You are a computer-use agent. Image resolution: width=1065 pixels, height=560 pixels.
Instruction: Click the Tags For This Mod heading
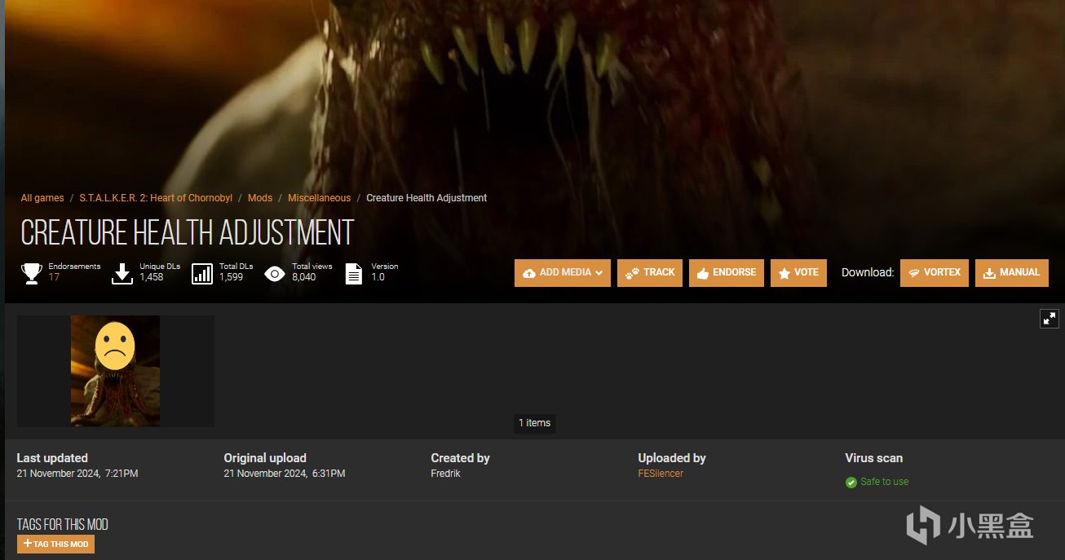(x=63, y=524)
